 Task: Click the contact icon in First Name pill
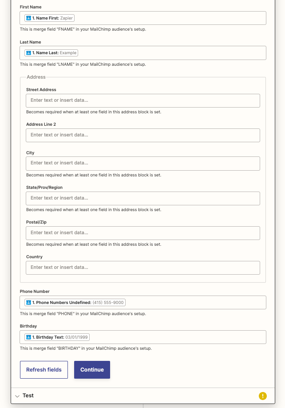(x=28, y=18)
